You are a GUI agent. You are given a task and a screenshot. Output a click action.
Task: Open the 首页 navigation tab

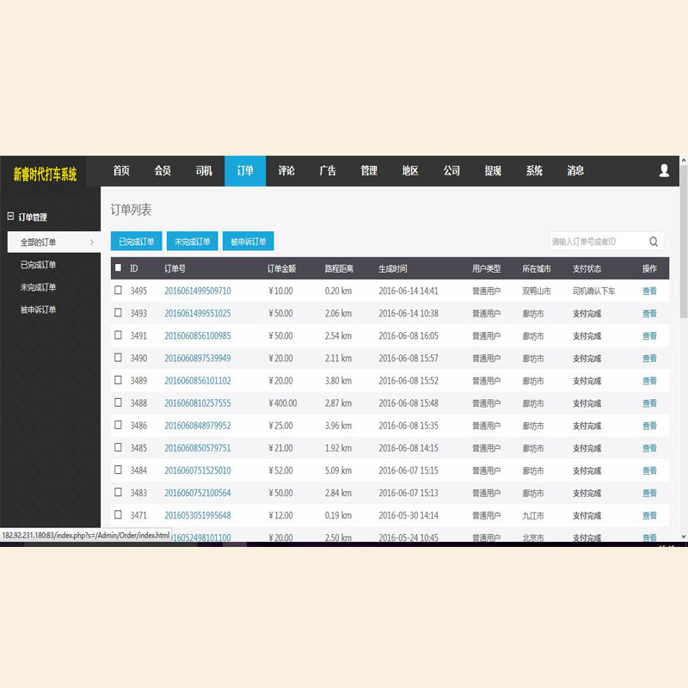[121, 171]
